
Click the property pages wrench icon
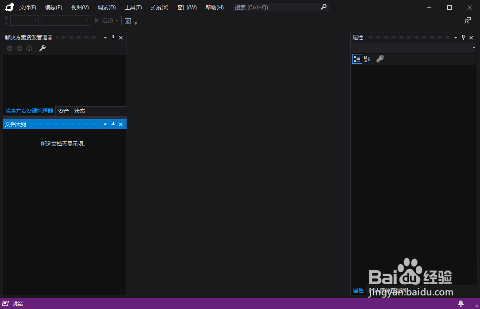(380, 58)
